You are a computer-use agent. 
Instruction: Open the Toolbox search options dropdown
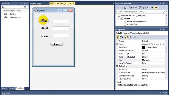tap(27, 7)
